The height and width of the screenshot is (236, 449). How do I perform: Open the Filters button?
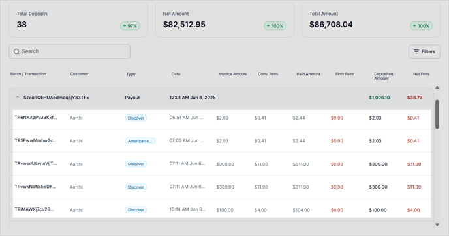point(424,51)
